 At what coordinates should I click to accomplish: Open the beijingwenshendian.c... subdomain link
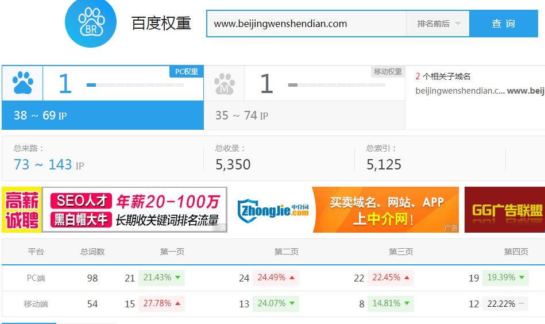[460, 91]
